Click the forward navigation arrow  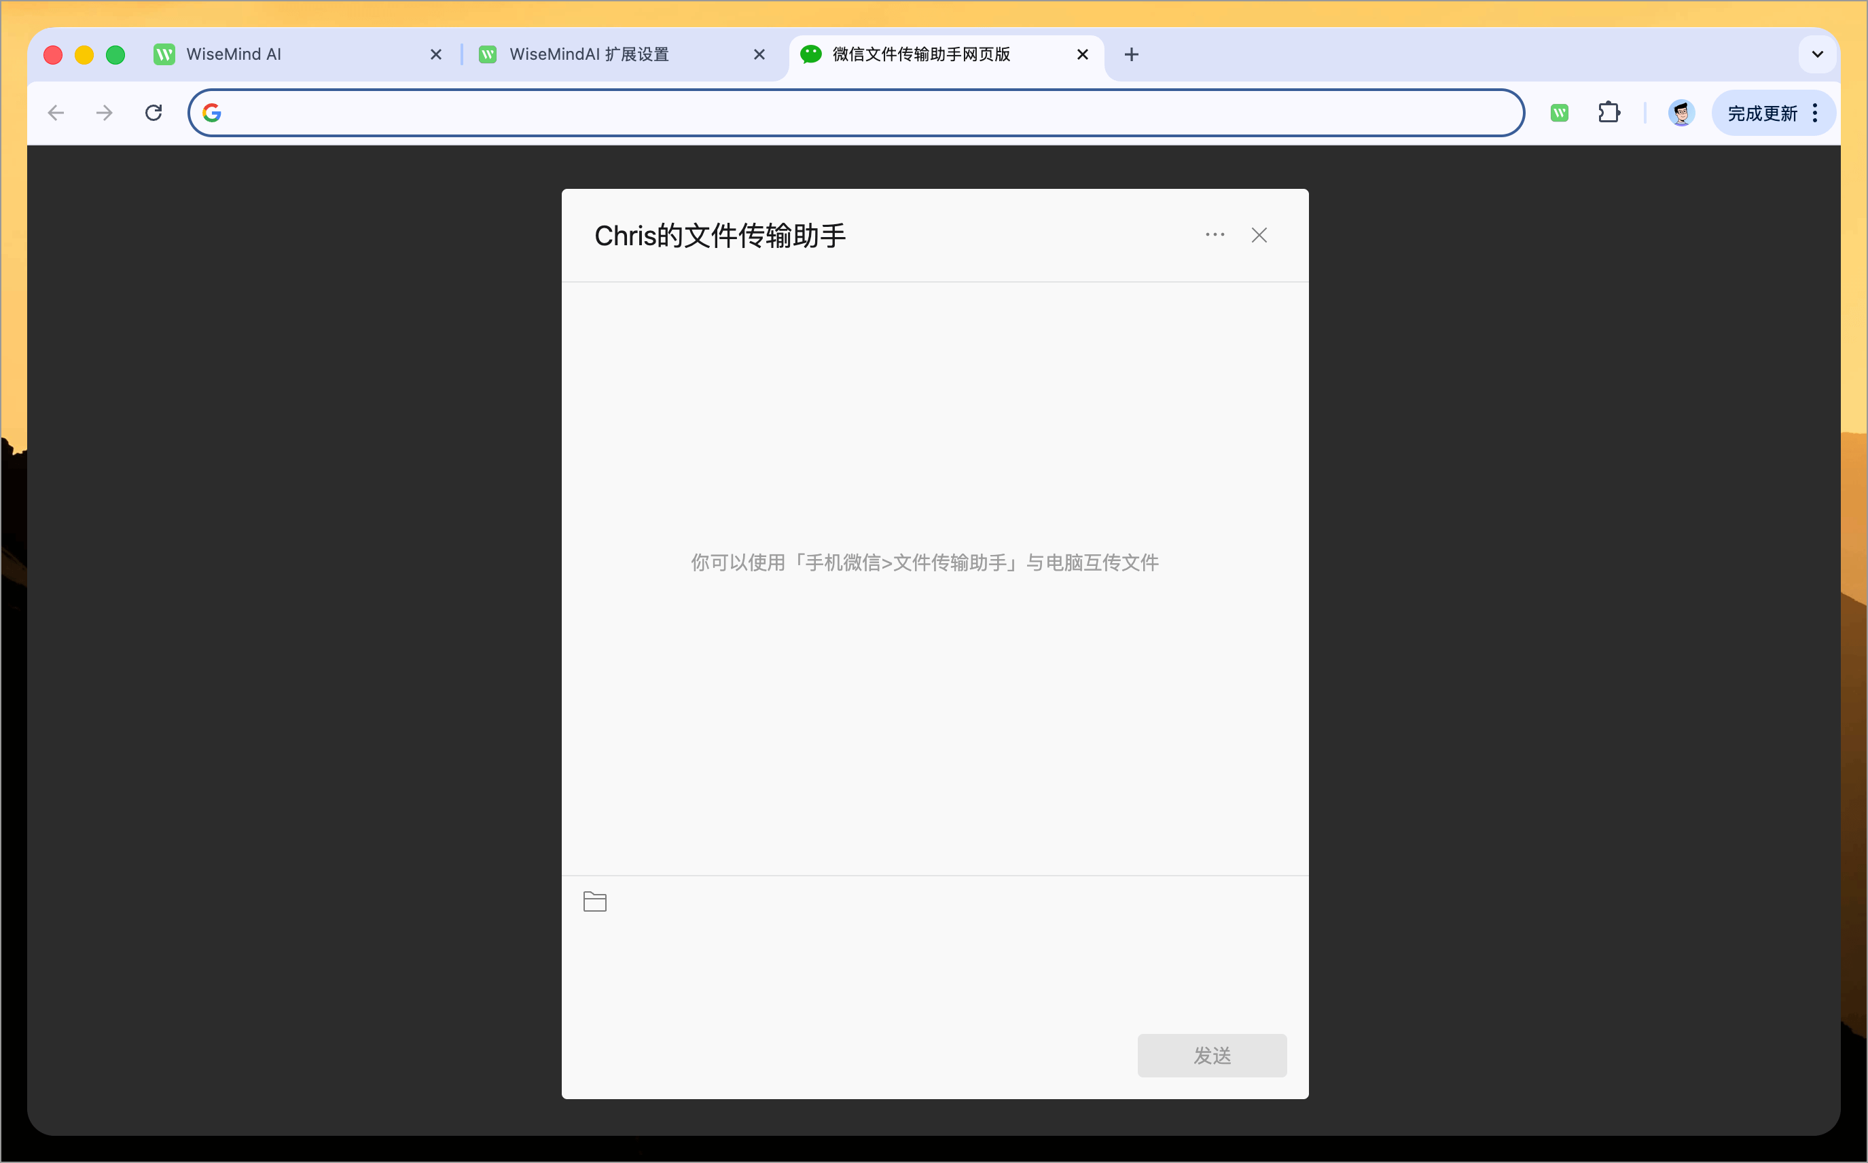point(104,112)
